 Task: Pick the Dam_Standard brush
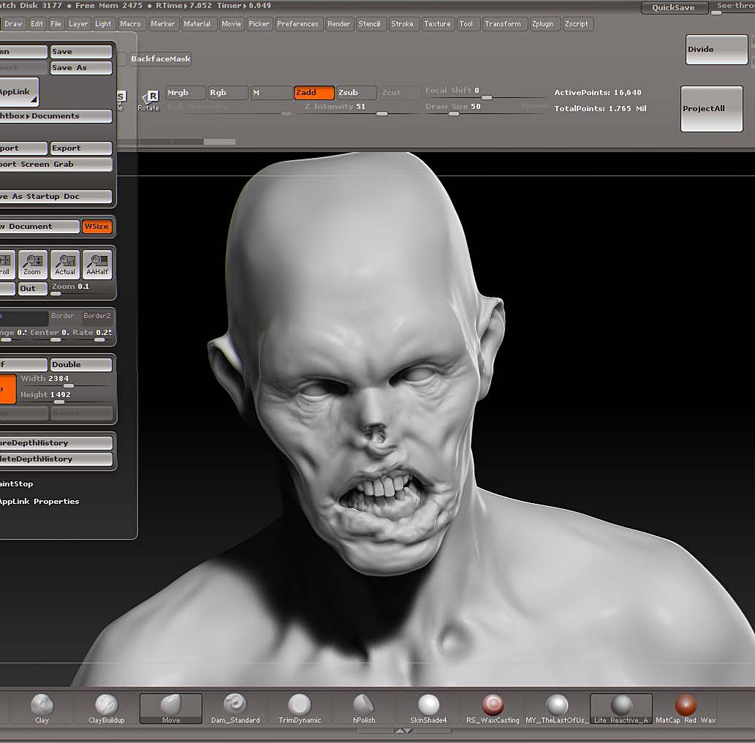click(235, 707)
